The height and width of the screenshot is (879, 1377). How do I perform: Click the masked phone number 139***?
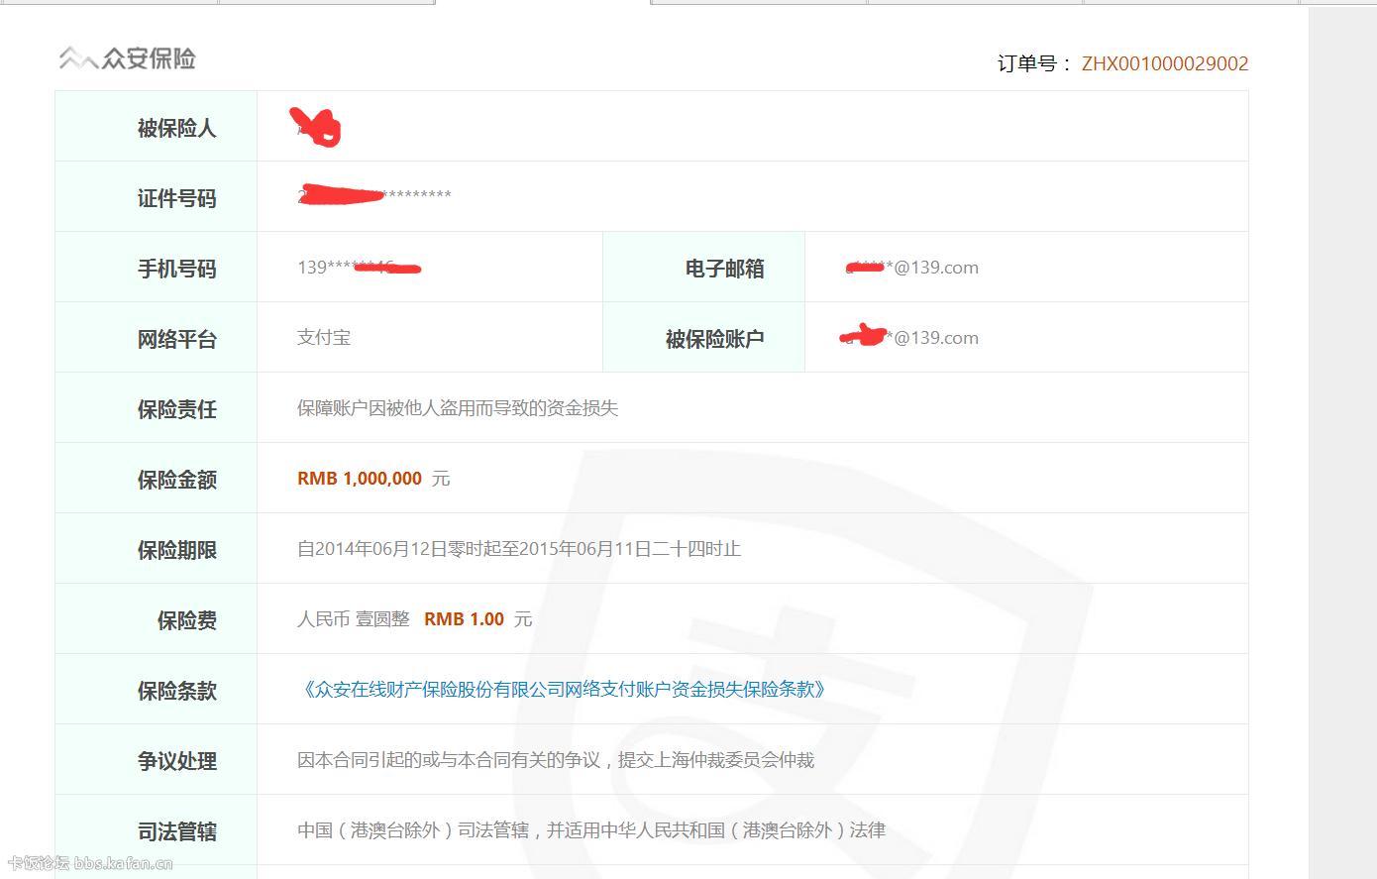(x=359, y=268)
